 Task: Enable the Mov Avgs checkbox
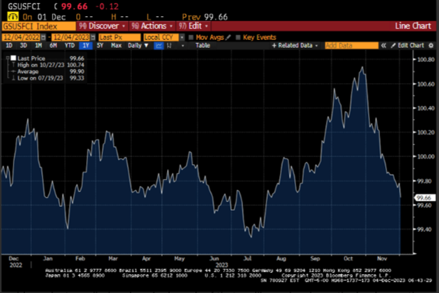[191, 37]
